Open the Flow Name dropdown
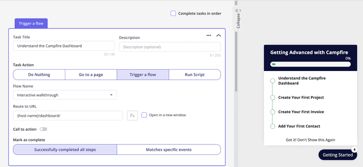Screen dimensions: 363x167 point(65,95)
